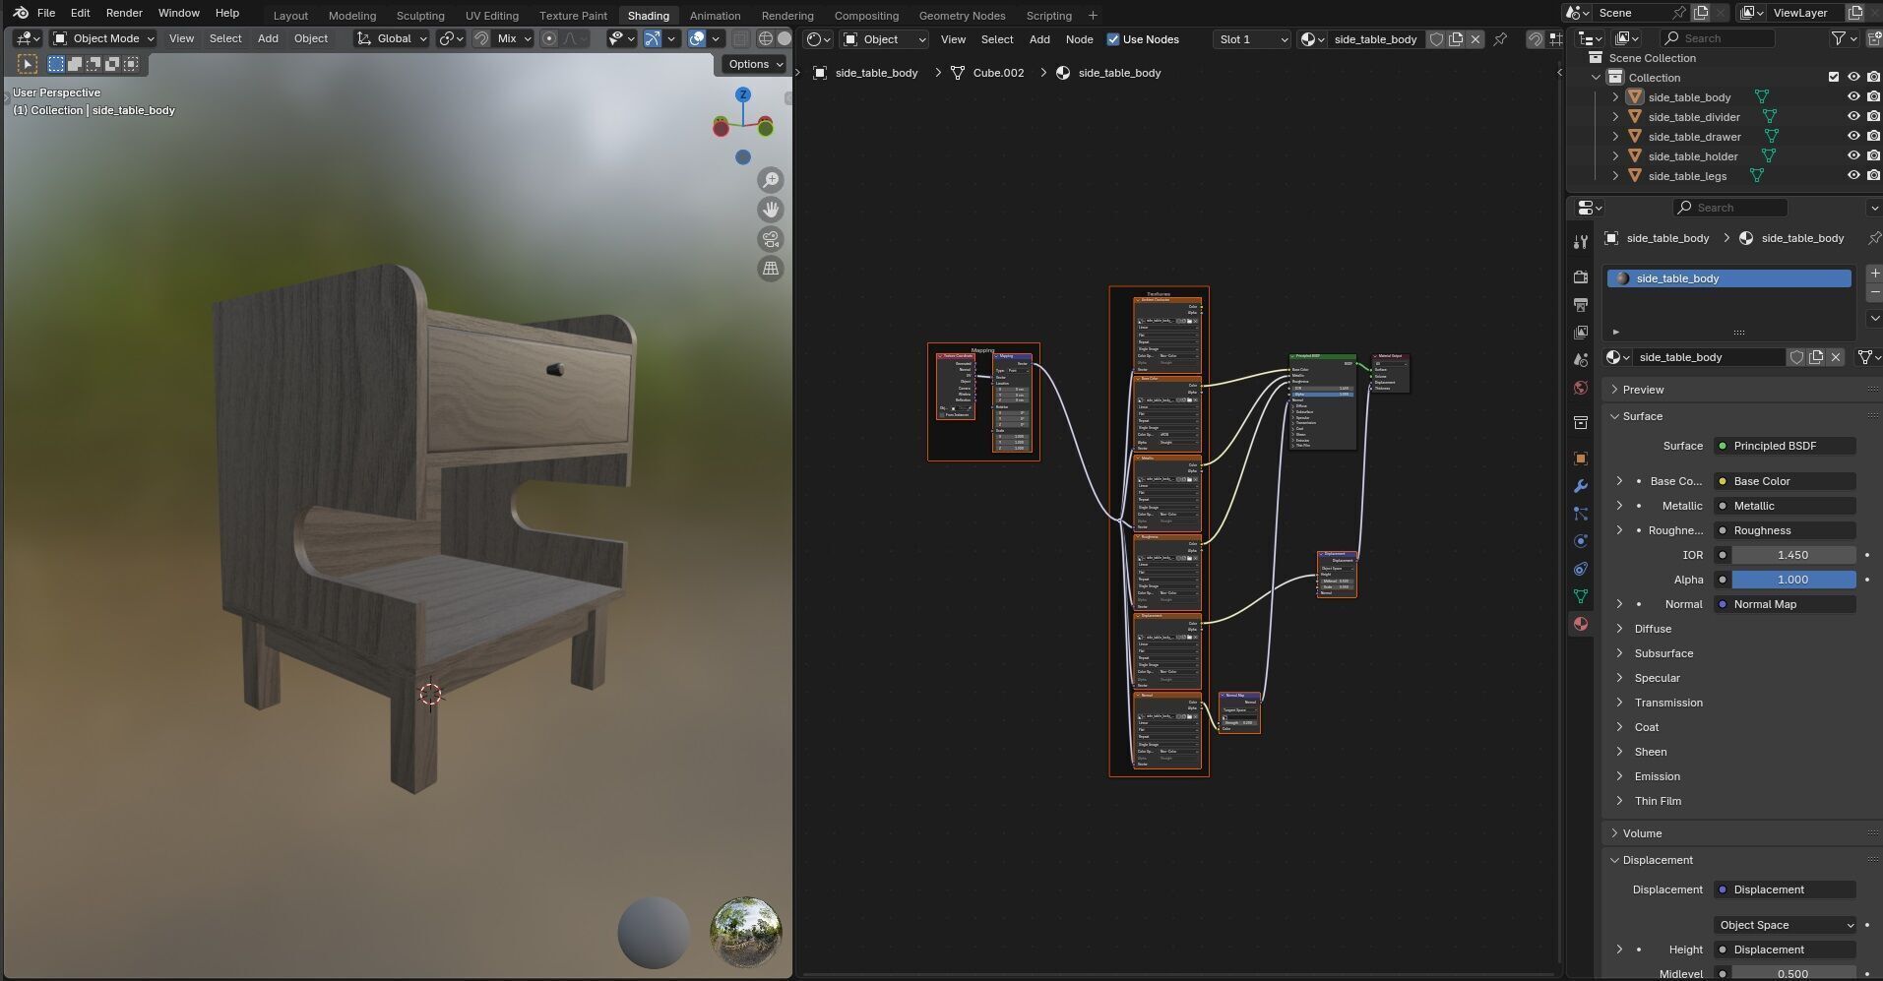Expand the Subsurface panel
This screenshot has width=1883, height=981.
[1663, 653]
